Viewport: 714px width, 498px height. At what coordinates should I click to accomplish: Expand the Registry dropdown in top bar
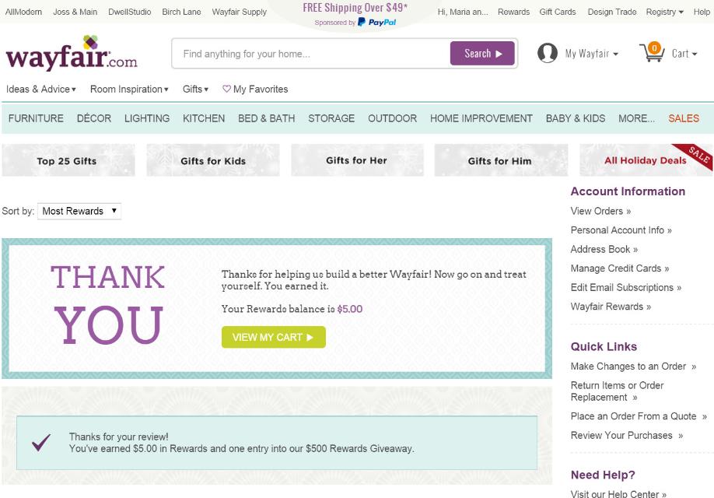click(x=664, y=12)
